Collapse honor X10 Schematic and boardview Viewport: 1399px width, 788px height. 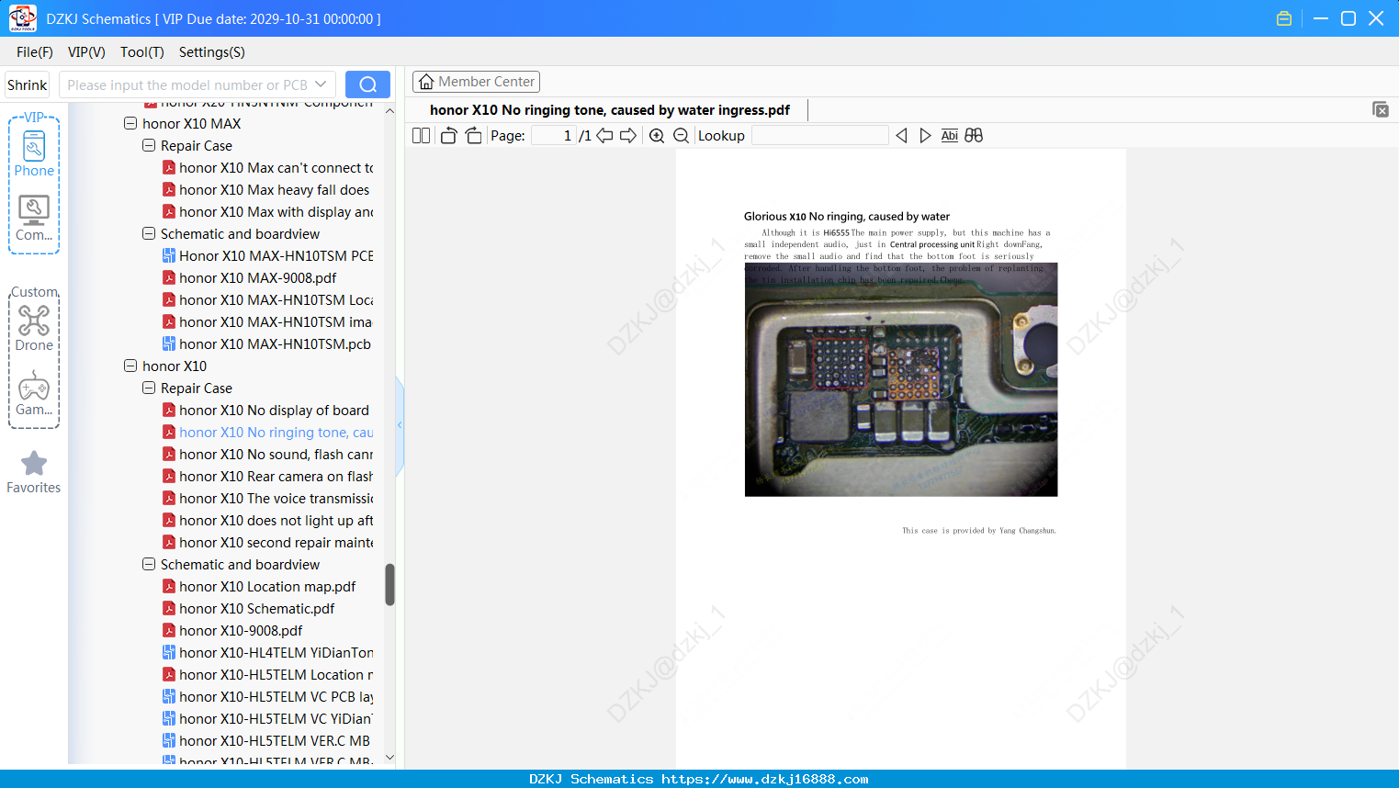149,564
